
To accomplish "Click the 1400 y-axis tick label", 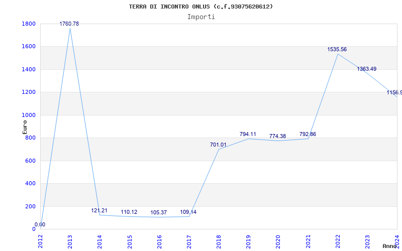I will [29, 69].
